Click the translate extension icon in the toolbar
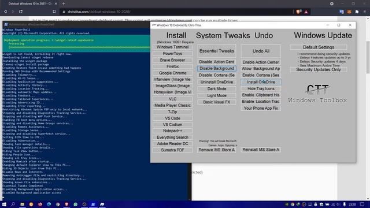Screen dimensions: 370x208 point(342,12)
